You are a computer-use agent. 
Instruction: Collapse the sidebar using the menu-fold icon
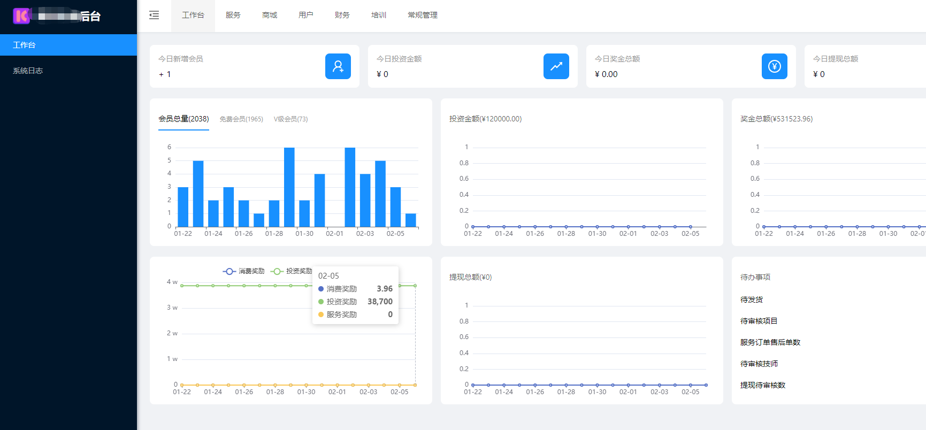click(154, 15)
